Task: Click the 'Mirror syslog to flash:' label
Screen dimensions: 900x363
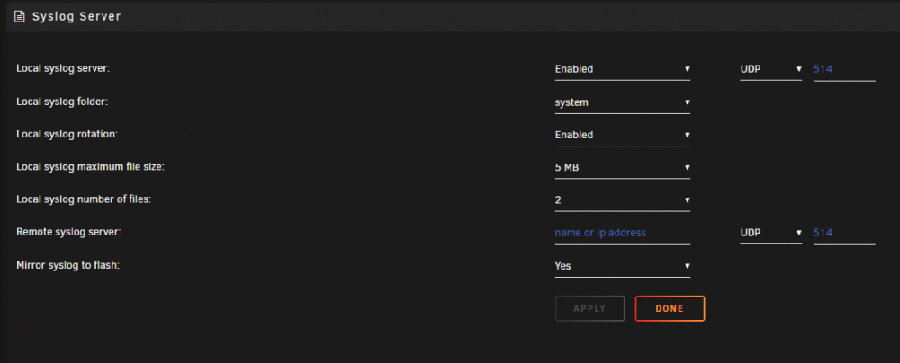Action: pyautogui.click(x=67, y=266)
